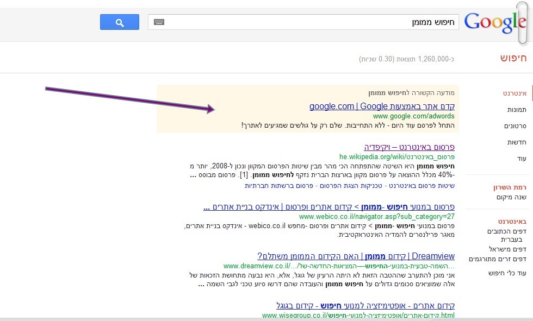Click שנה מיקום under רמת השרון
This screenshot has height=321, width=533.
(511, 197)
